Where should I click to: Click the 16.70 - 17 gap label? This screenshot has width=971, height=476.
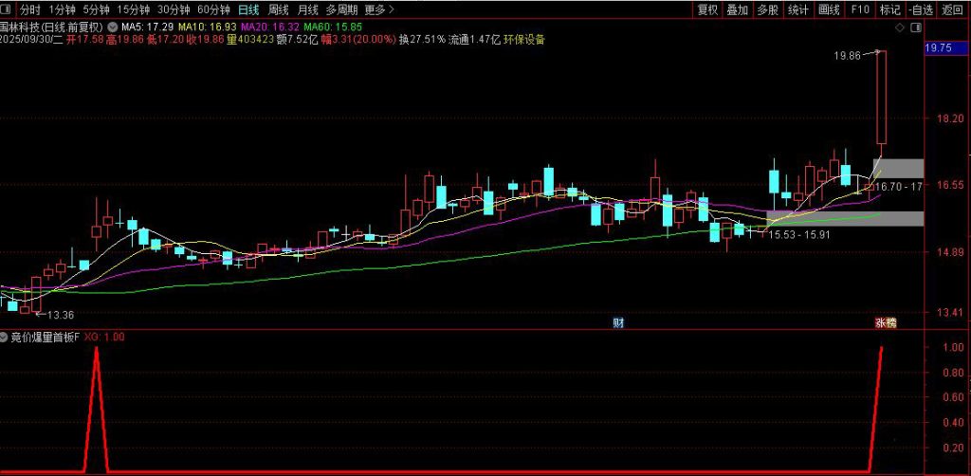899,186
